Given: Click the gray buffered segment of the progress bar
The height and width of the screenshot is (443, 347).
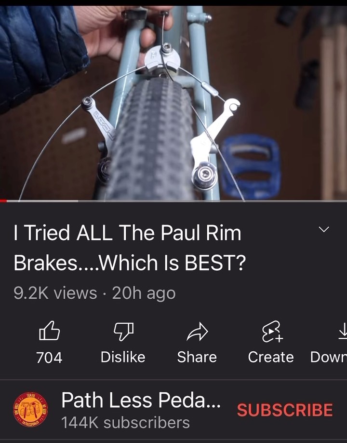Looking at the screenshot, I should (x=42, y=201).
